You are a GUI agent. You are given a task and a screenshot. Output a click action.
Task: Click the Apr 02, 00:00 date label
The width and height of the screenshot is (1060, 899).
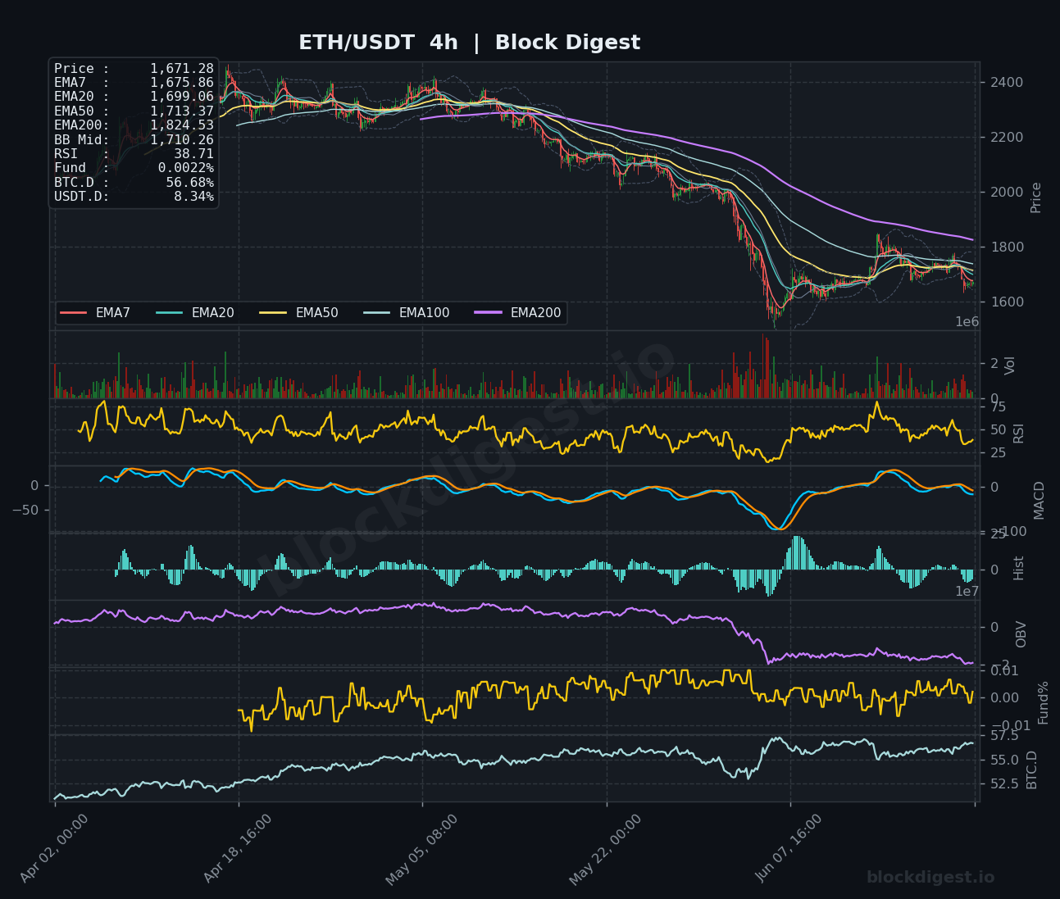[54, 849]
